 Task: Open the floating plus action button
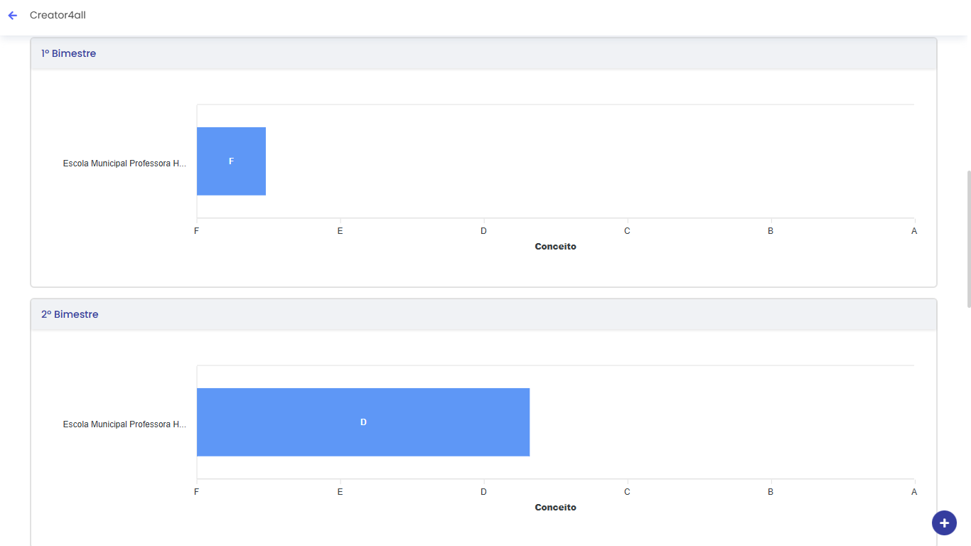(x=944, y=523)
